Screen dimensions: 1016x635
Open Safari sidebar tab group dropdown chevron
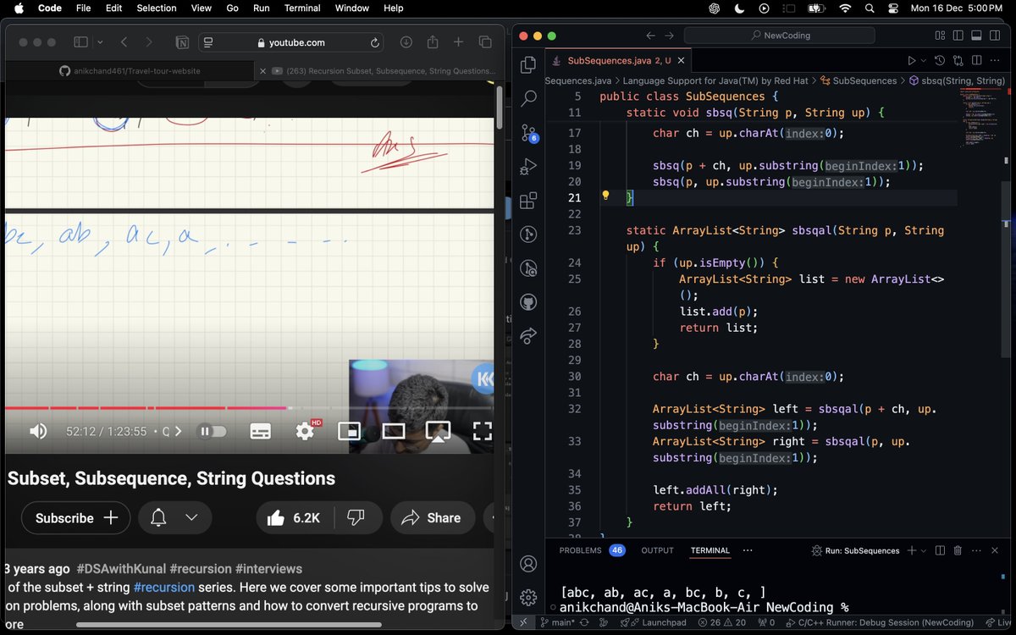point(100,42)
